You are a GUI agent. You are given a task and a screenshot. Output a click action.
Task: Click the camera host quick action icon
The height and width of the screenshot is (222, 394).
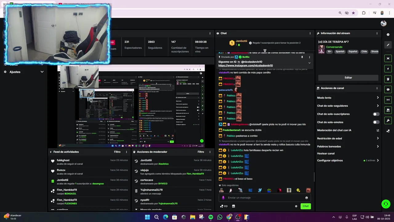click(388, 110)
